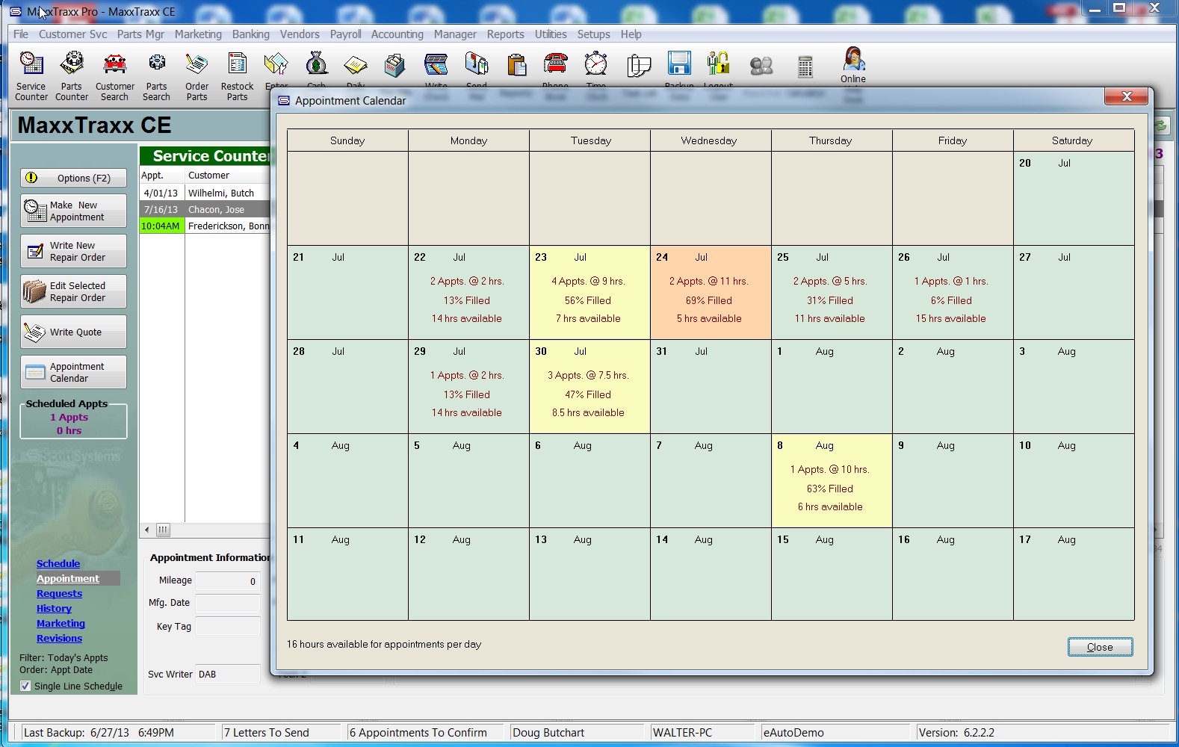The height and width of the screenshot is (747, 1179).
Task: Click the Svc Writer field showing DAB
Action: 228,674
